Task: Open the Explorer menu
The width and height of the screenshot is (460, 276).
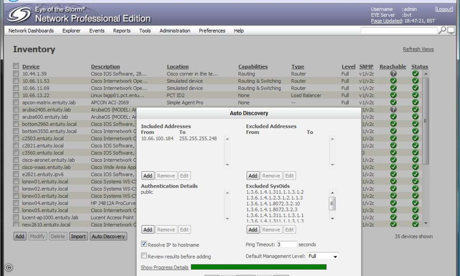Action: [71, 31]
